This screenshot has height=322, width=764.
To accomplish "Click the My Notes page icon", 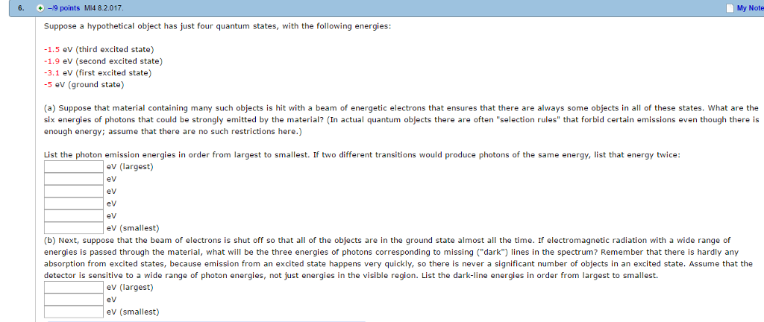I will click(x=730, y=8).
